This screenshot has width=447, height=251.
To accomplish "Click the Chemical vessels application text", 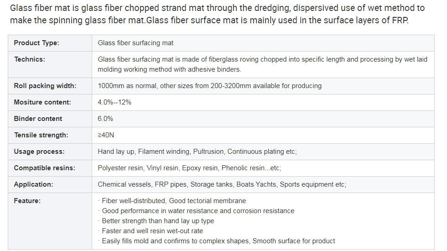I will [222, 184].
